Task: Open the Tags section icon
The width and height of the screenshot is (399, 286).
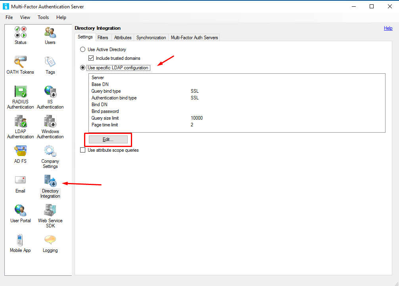Action: pos(50,61)
